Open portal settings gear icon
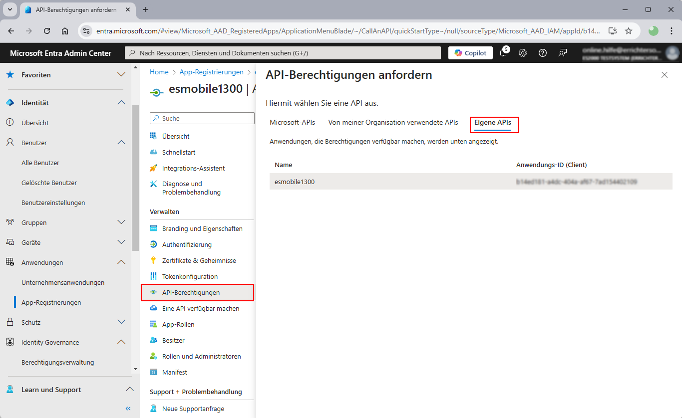 [523, 53]
